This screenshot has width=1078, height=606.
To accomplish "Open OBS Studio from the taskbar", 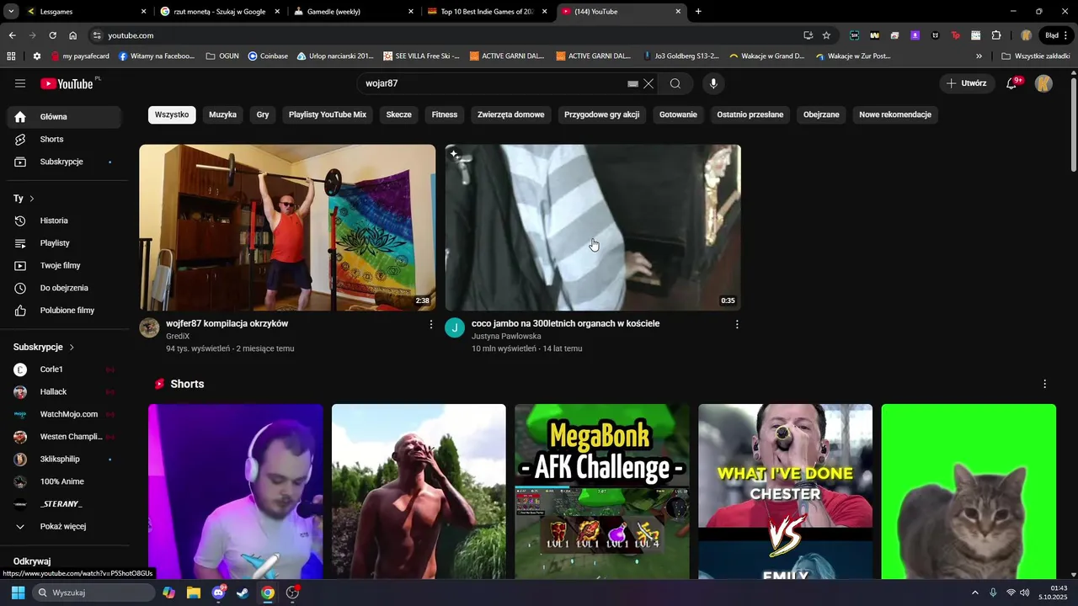I will point(292,593).
